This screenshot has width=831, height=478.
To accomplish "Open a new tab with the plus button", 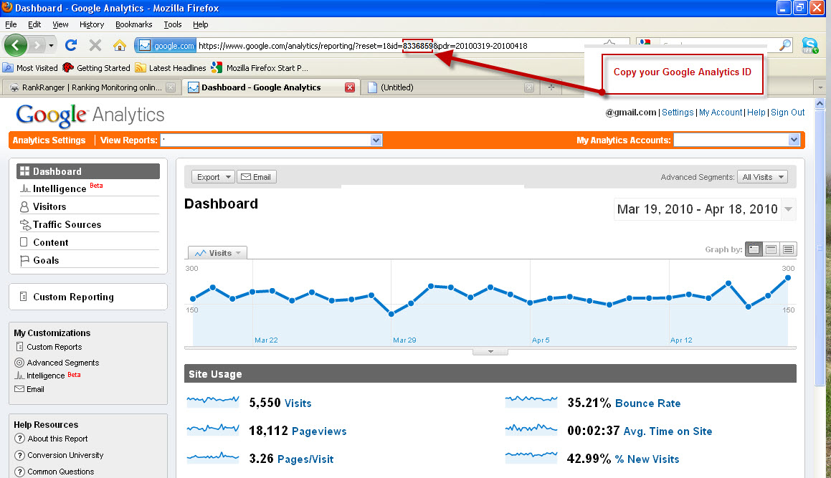I will 551,87.
